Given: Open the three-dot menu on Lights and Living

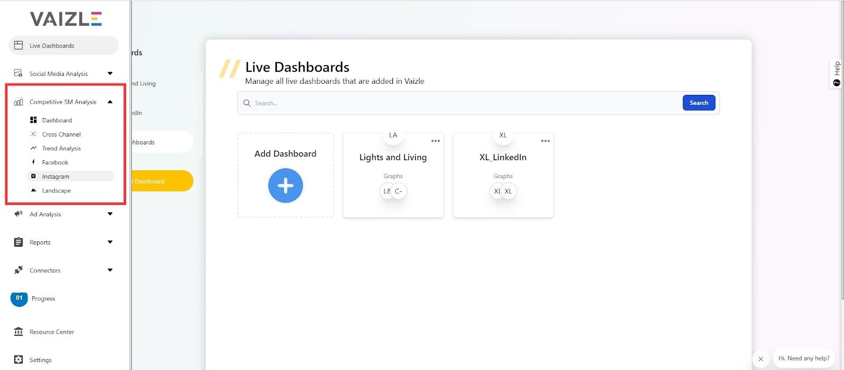Looking at the screenshot, I should click(x=435, y=141).
